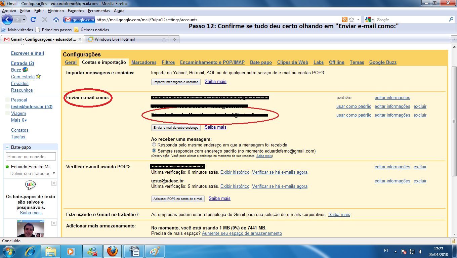This screenshot has height=258, width=457.
Task: Click the stop loading X icon
Action: coord(44,19)
